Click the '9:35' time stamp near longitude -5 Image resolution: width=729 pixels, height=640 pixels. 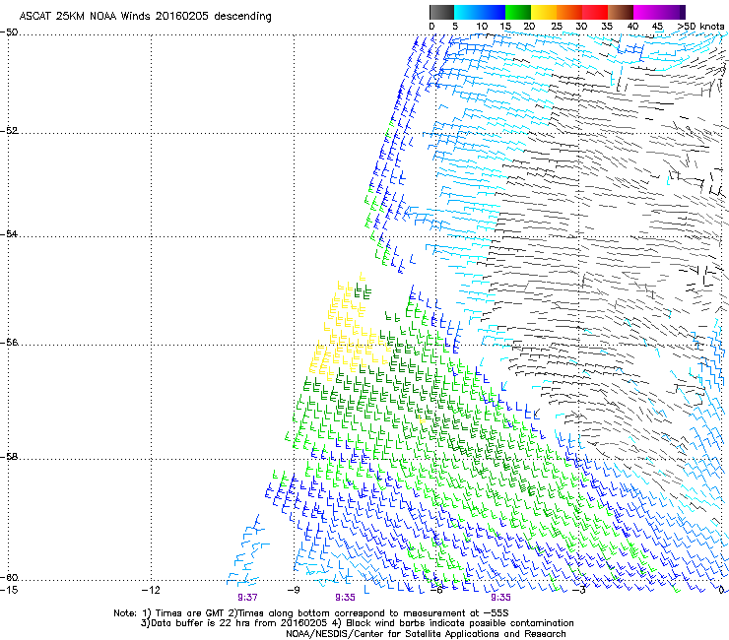coord(500,598)
